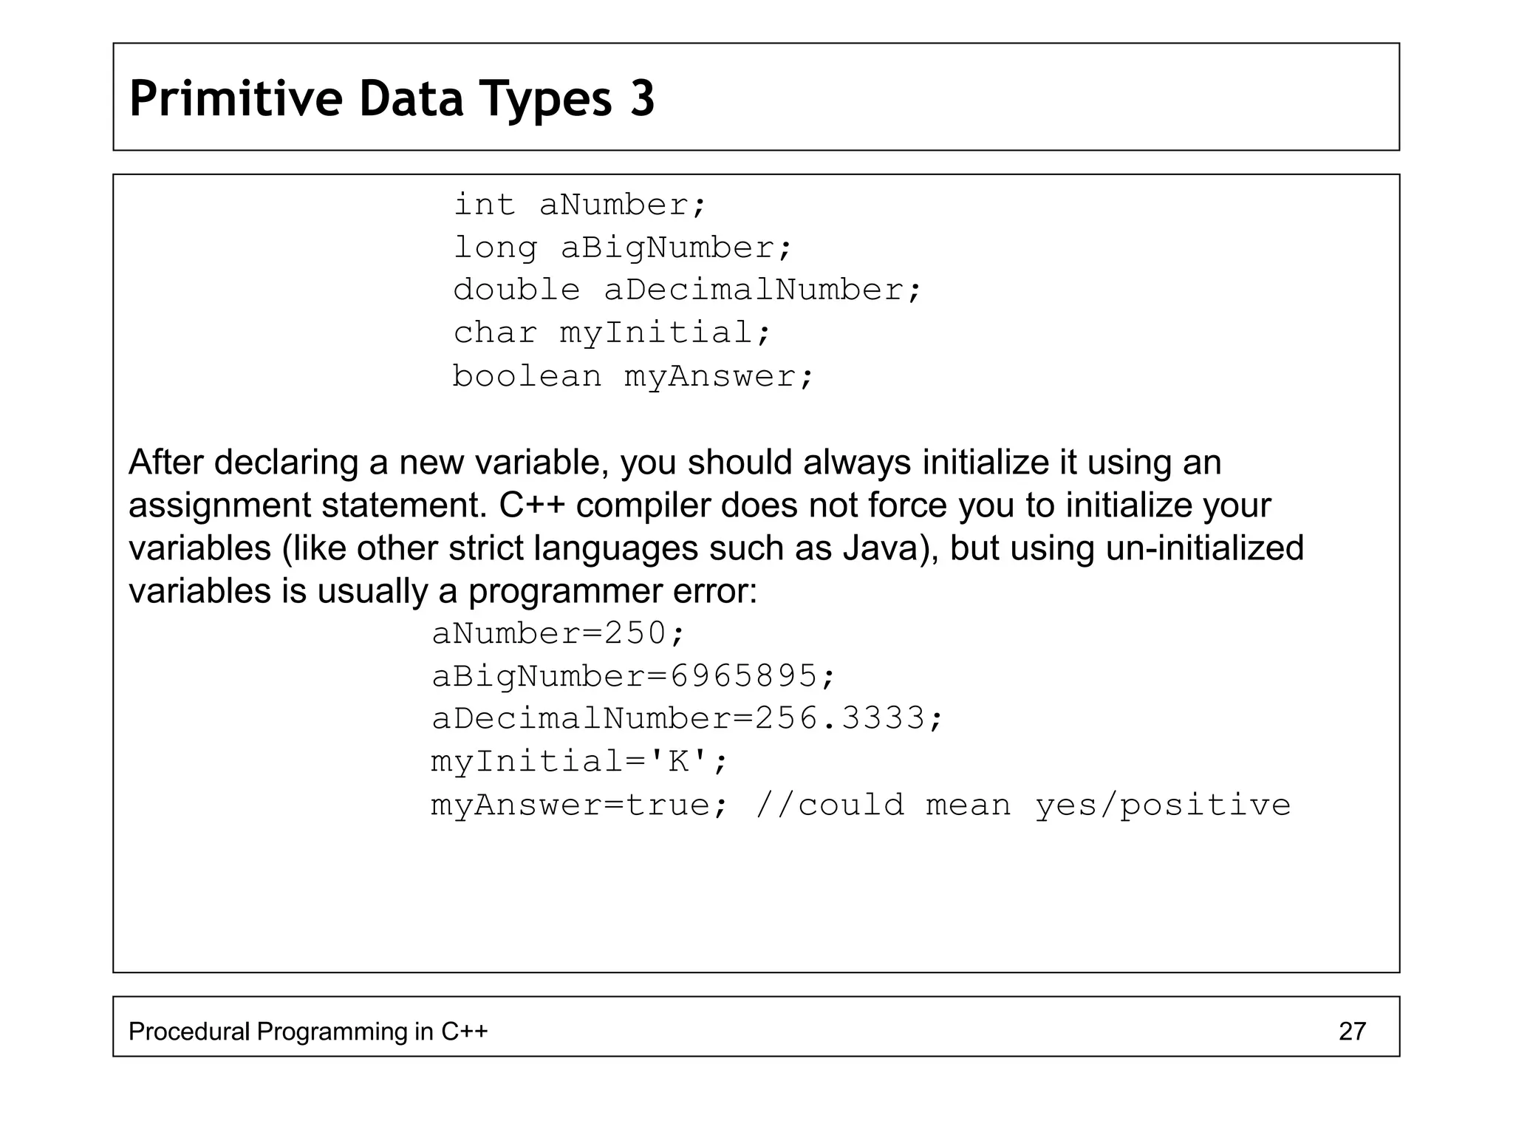Click the paragraph line starting 'assignment statement. C++ compiler'

(x=700, y=505)
